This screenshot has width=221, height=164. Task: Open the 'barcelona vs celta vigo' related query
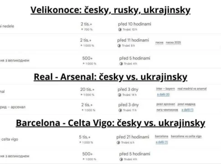186,136
